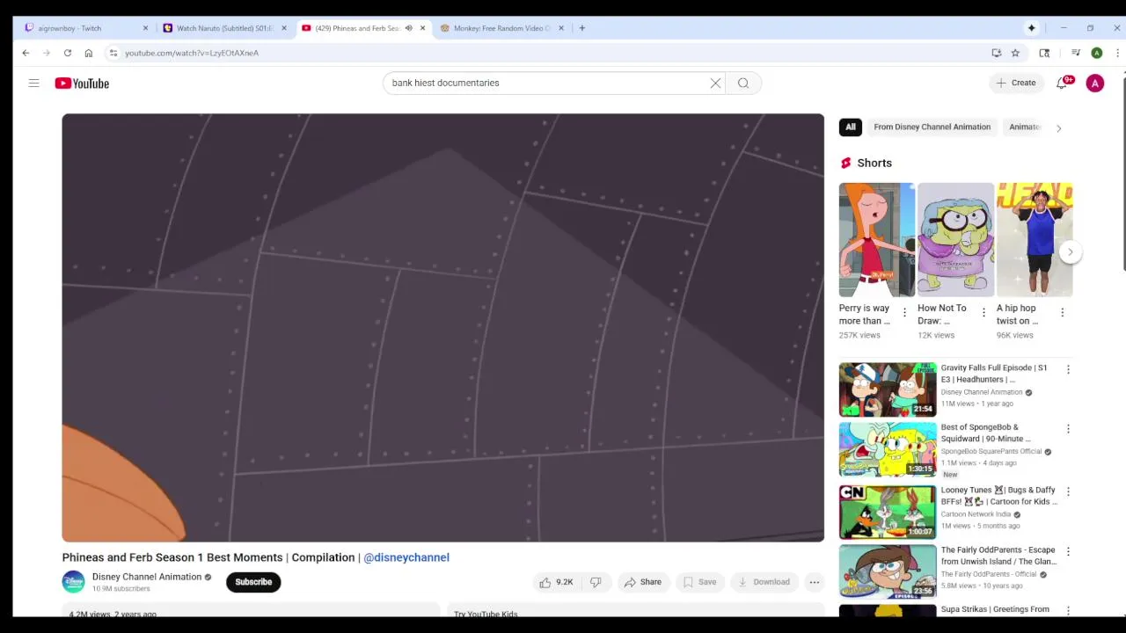Open the Perry is way more short

click(x=877, y=240)
